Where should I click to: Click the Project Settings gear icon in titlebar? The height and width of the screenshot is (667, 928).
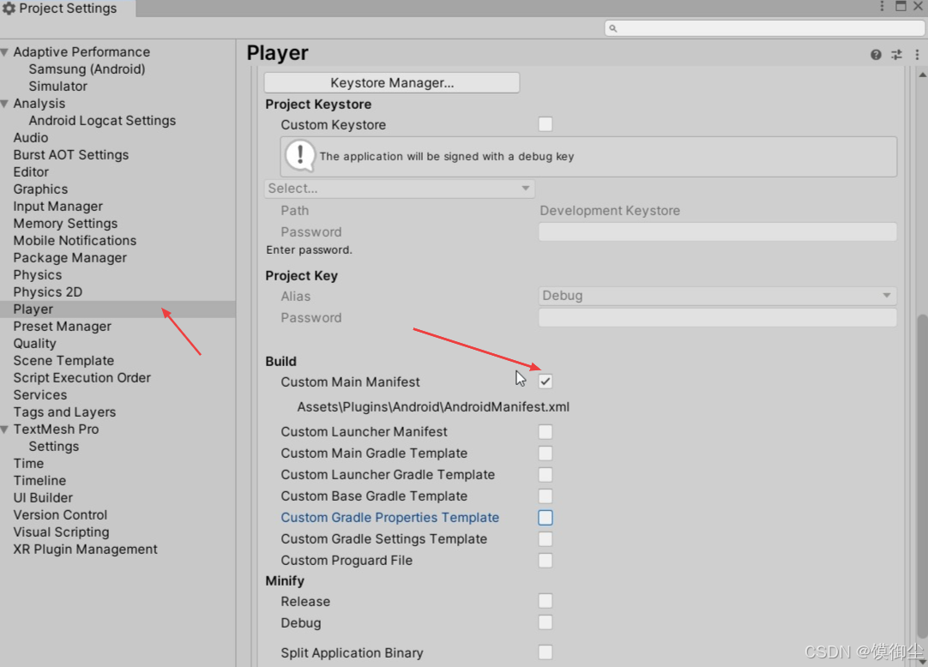[x=9, y=8]
